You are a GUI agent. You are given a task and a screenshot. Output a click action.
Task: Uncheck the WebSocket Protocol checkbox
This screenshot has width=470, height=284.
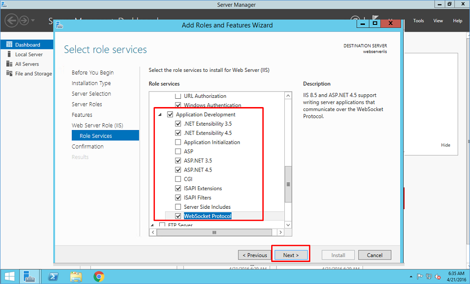[x=178, y=216]
